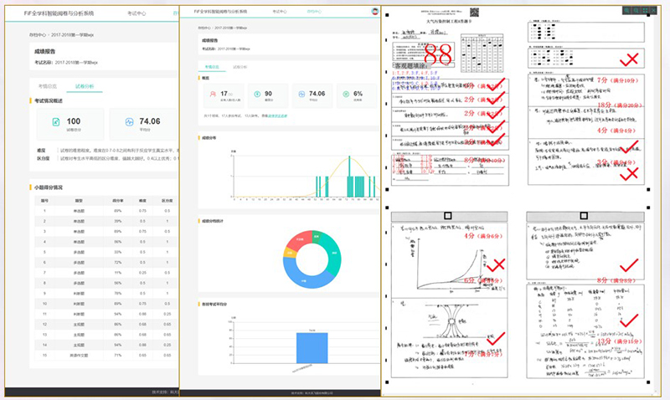
Task: Click FiF system title in middle window header
Action: tap(220, 12)
